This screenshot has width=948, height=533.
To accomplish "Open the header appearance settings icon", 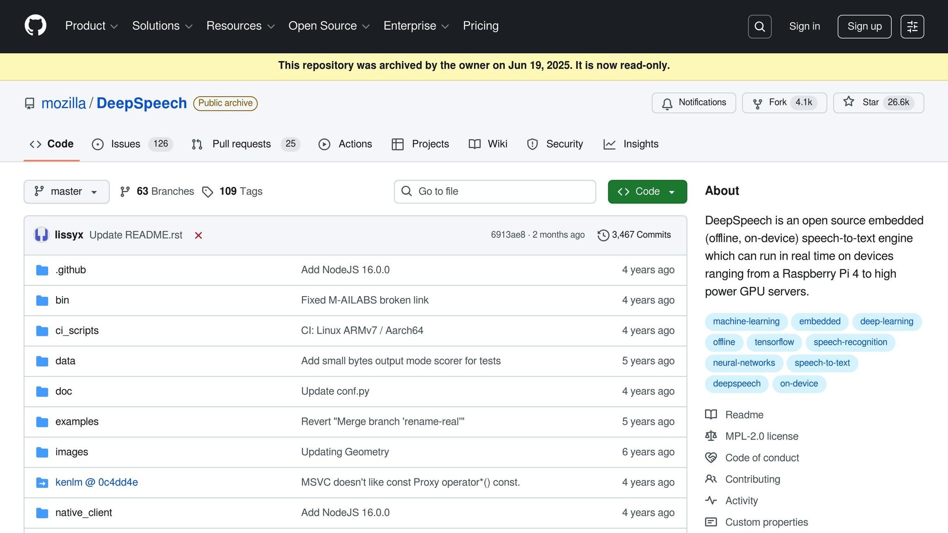I will tap(912, 26).
